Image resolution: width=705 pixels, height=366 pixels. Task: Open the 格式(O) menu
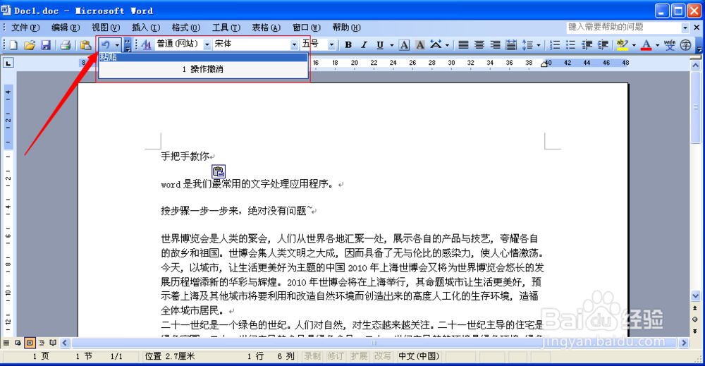186,28
